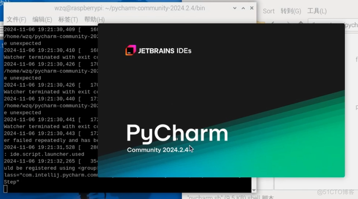Click the terminal line starting "er failed repeatedly"
Image resolution: width=358 pixels, height=199 pixels.
pyautogui.click(x=51, y=140)
